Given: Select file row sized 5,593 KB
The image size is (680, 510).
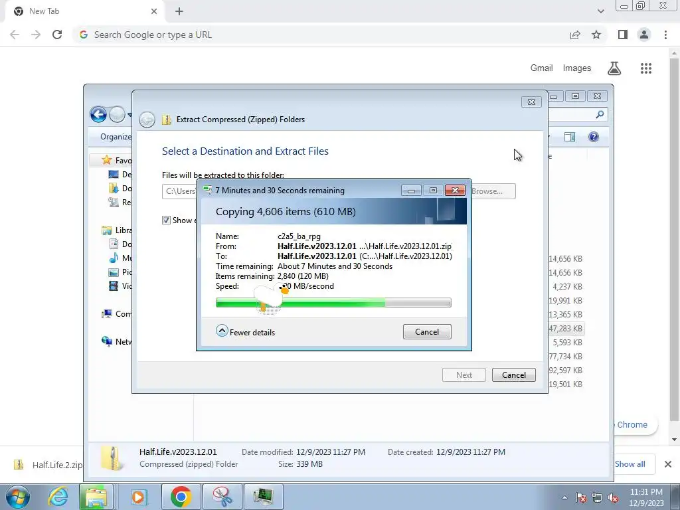Looking at the screenshot, I should point(566,342).
